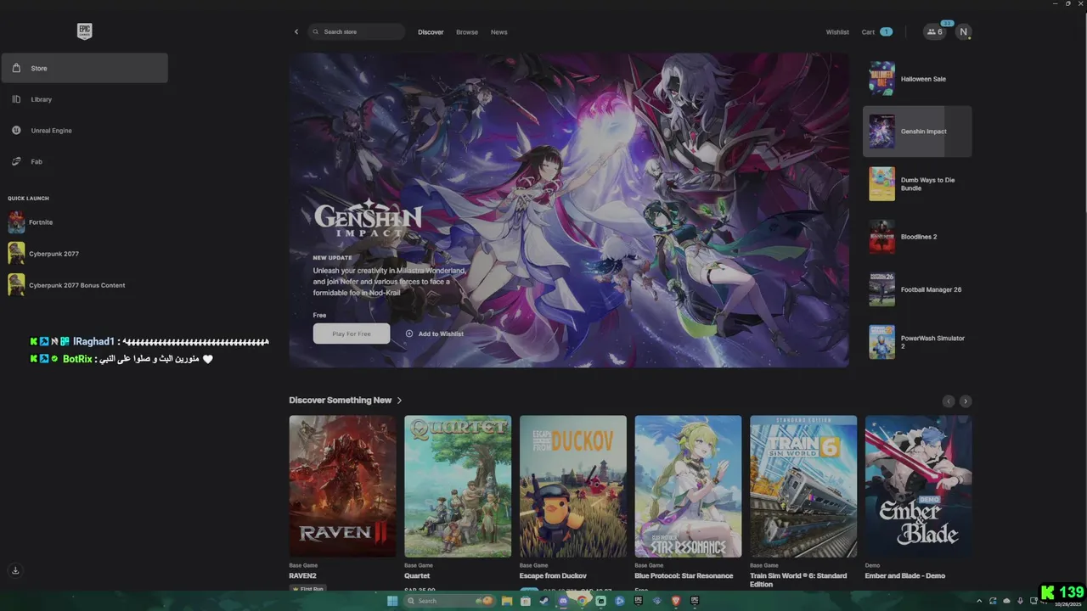Switch to the Browse tab
This screenshot has height=611, width=1087.
click(467, 32)
